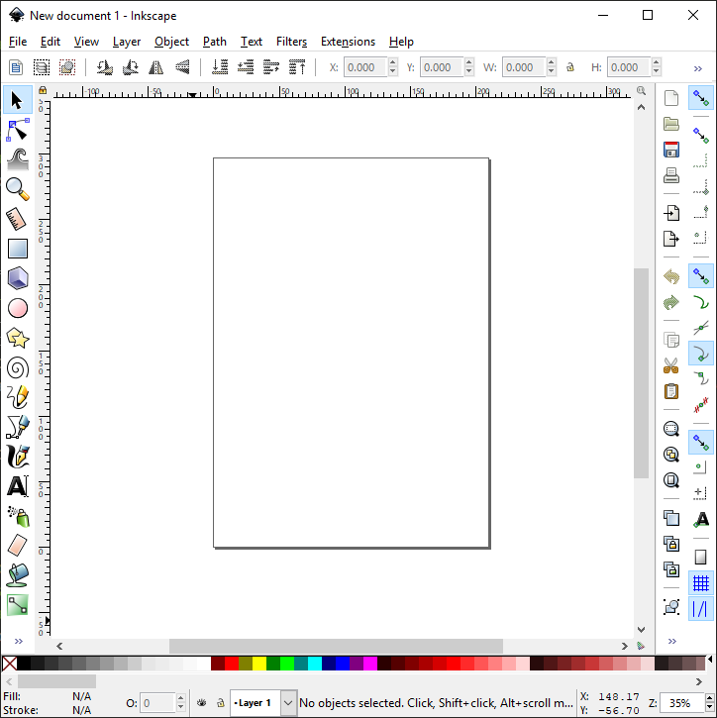The width and height of the screenshot is (717, 718).
Task: Toggle current layer visibility eye
Action: pyautogui.click(x=201, y=702)
